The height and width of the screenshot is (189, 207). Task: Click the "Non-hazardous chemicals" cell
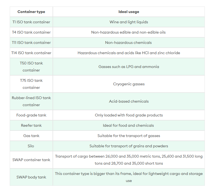tap(128, 43)
